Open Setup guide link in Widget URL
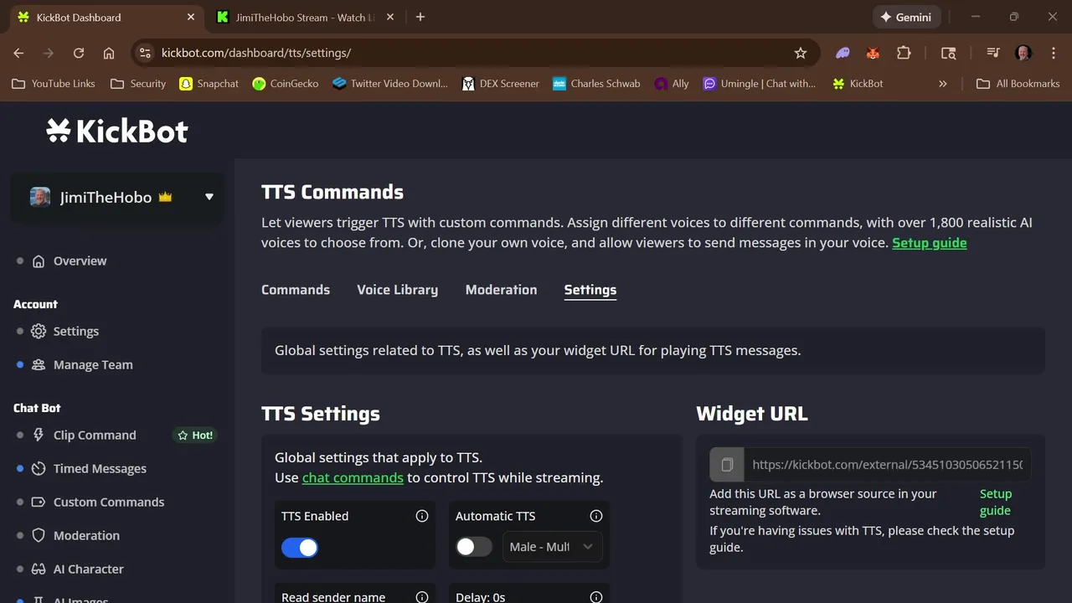The image size is (1072, 603). [996, 502]
